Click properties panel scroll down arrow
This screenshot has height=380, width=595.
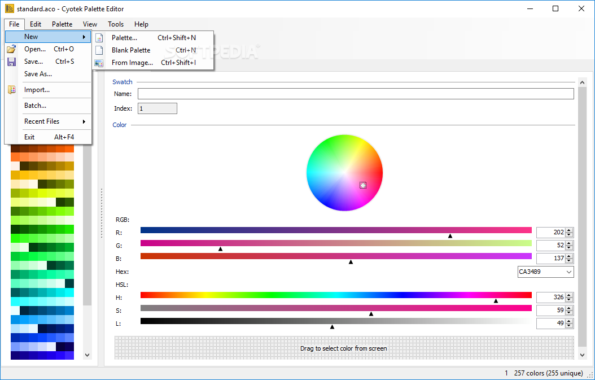click(582, 355)
